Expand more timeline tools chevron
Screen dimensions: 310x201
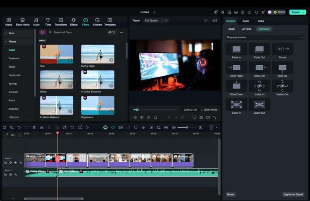point(87,128)
